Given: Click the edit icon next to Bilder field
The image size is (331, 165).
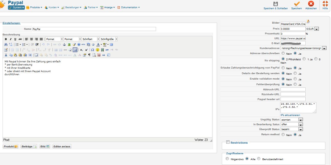Looking at the screenshot, I should [308, 22].
